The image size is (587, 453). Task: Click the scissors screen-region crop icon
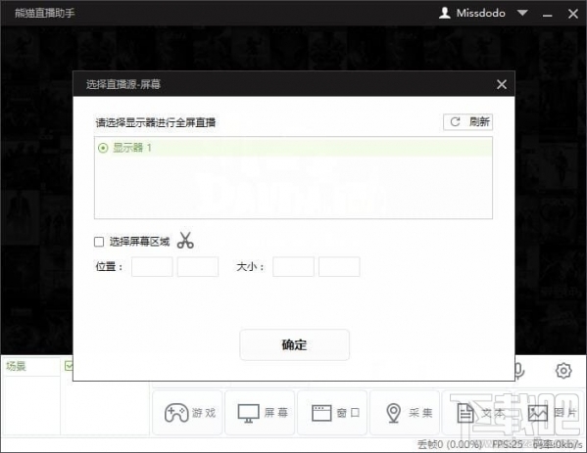[x=185, y=241]
